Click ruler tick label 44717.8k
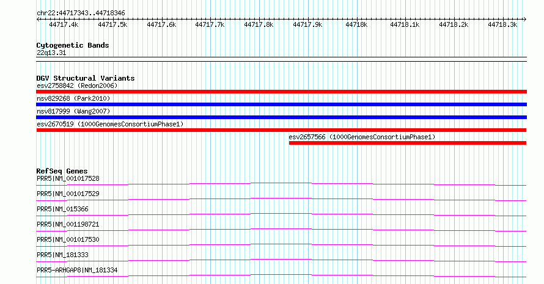Viewport: 544px width, 284px height. (259, 25)
